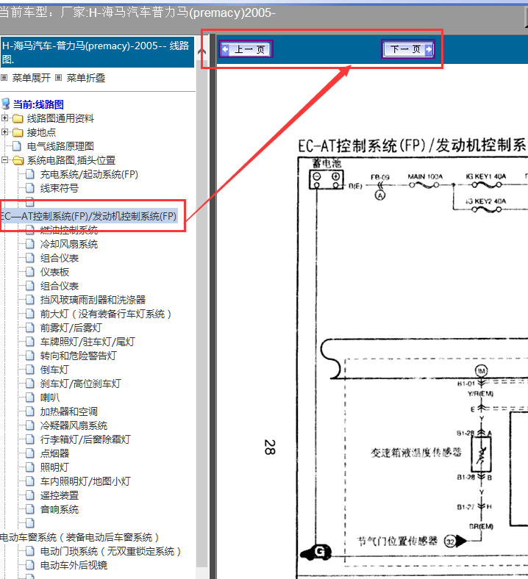Open 挡风玻璃雨刮器和洗涤器 page
The image size is (528, 579).
click(93, 300)
